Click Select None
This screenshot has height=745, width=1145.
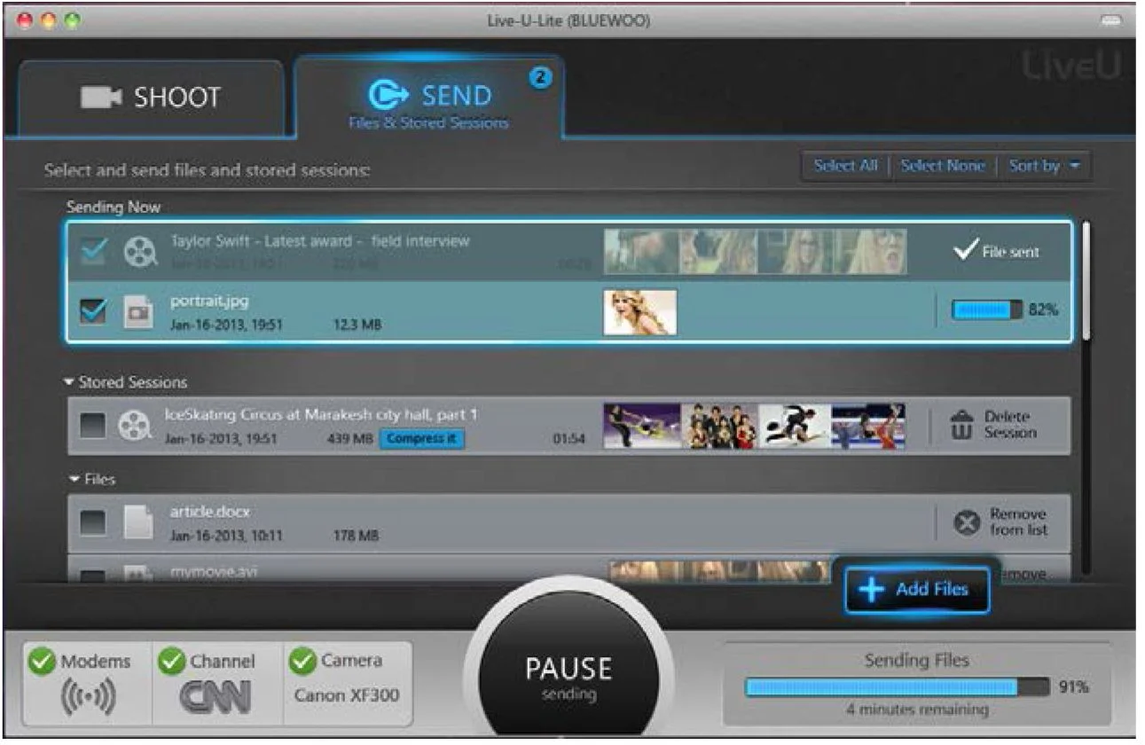[x=943, y=166]
